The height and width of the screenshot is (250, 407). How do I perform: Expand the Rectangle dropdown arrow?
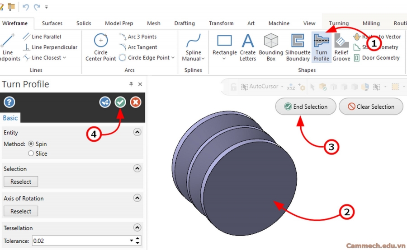[x=224, y=59]
